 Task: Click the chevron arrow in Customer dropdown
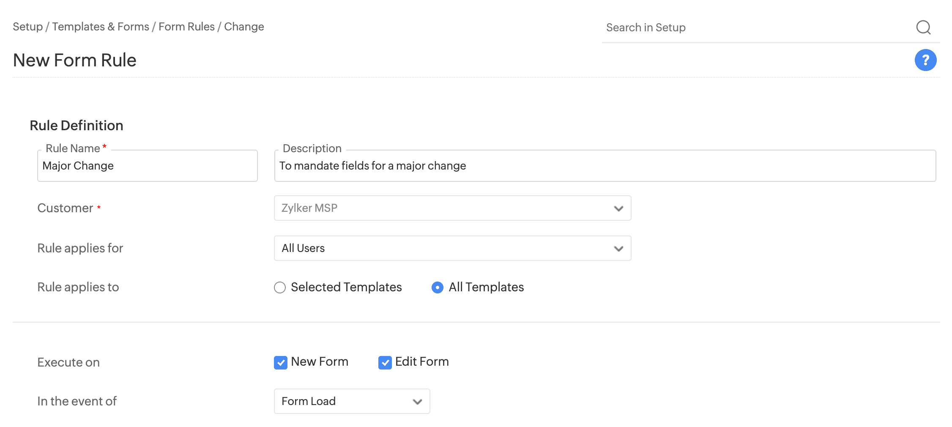click(x=618, y=208)
